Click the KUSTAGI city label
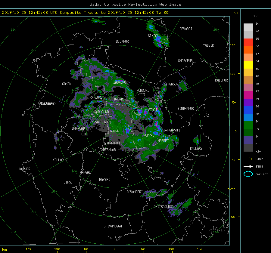 click(151, 110)
